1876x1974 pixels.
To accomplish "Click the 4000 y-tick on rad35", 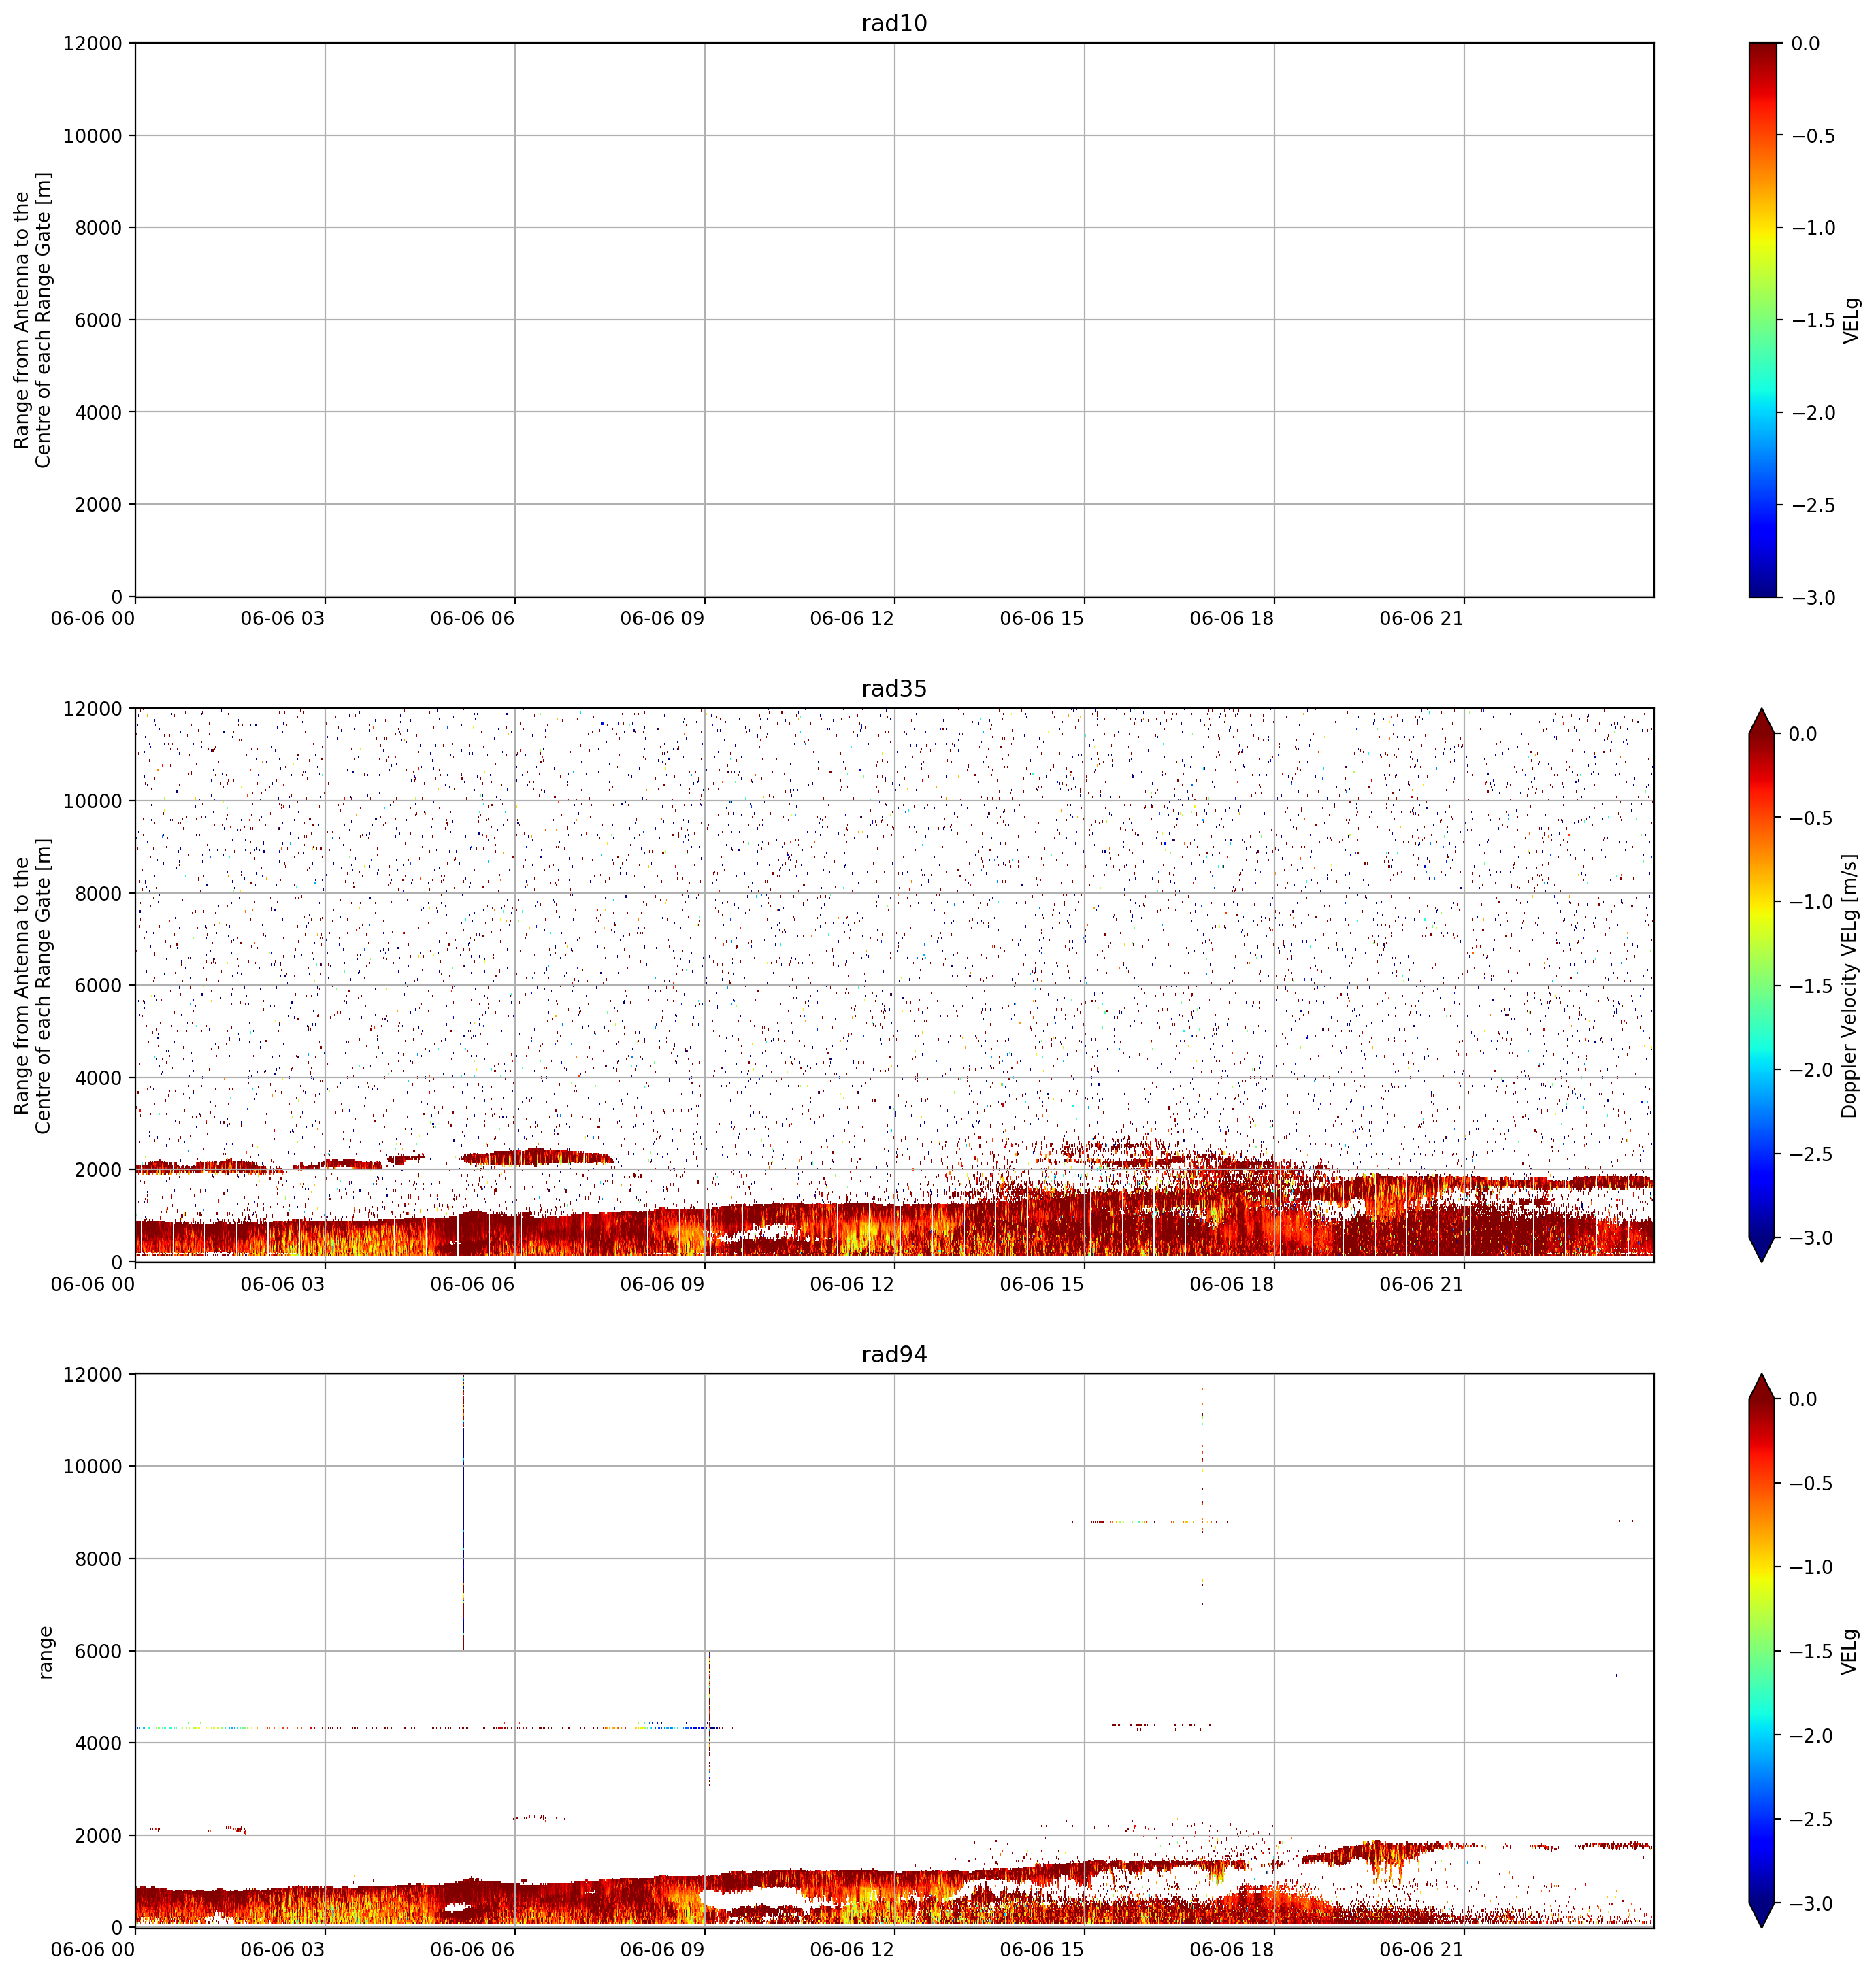I will tap(98, 1078).
